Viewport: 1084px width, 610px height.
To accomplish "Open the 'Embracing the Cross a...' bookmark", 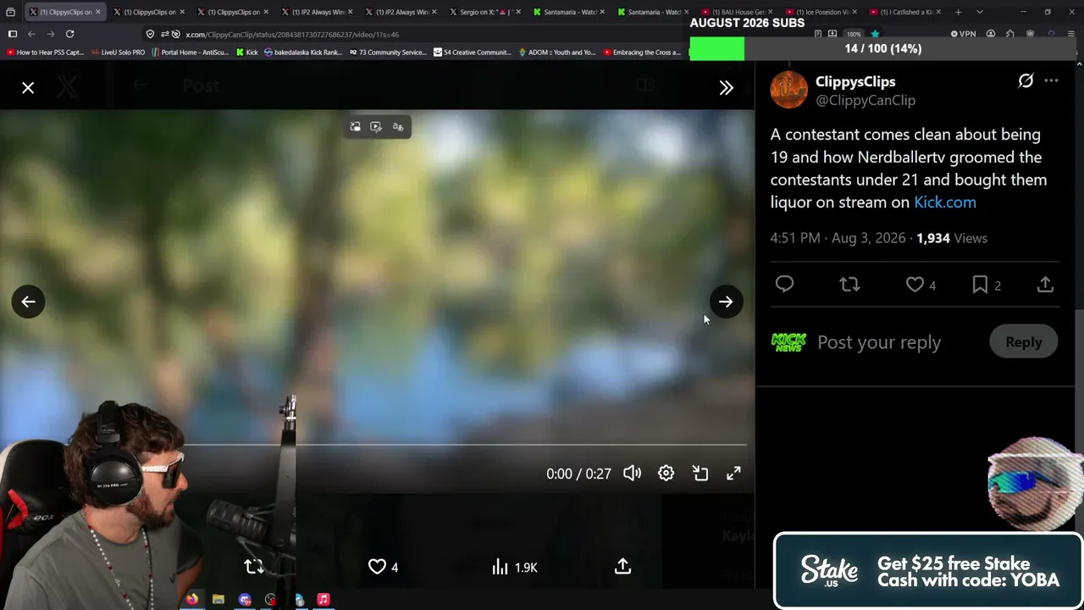I will point(641,53).
